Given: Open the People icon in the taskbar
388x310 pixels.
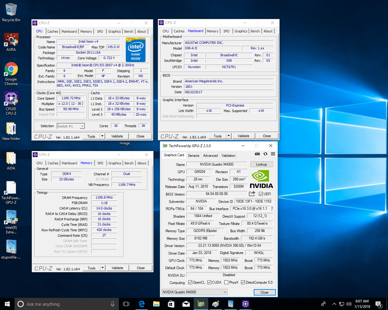Looking at the screenshot, I should pos(323,304).
